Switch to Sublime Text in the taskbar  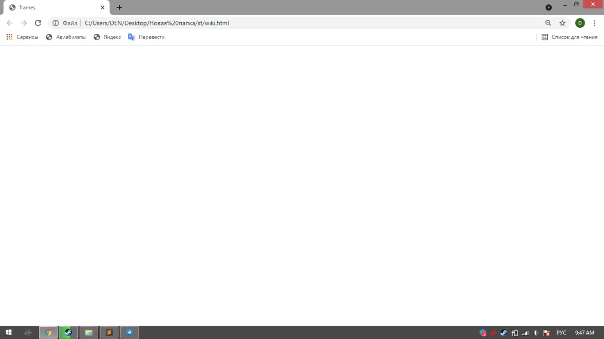[x=109, y=332]
